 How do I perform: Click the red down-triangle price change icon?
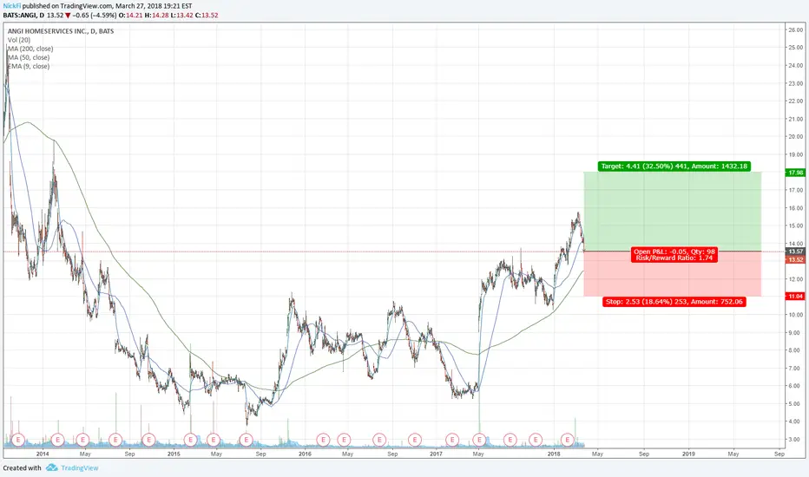pyautogui.click(x=68, y=16)
